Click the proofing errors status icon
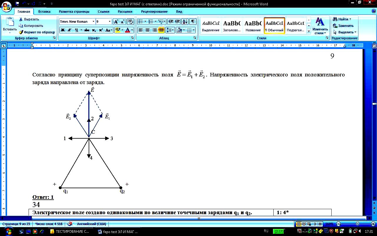 [x=70, y=224]
